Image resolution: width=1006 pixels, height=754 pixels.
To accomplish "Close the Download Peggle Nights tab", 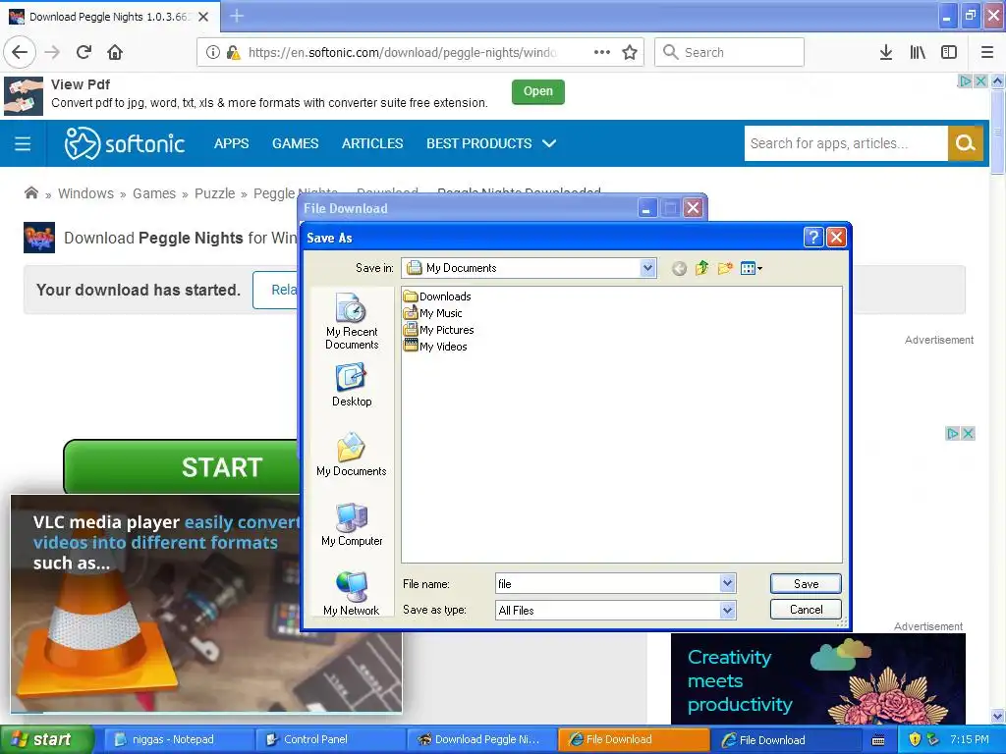I will 203,17.
